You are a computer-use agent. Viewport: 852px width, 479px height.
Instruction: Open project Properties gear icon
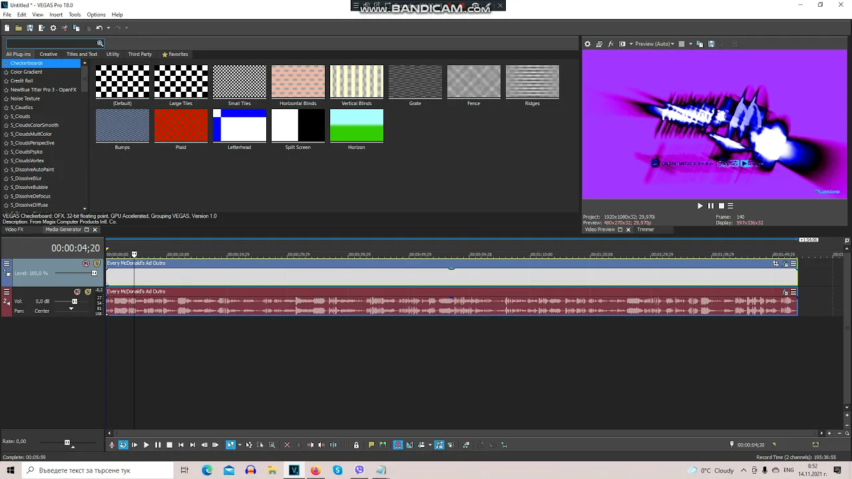point(53,28)
